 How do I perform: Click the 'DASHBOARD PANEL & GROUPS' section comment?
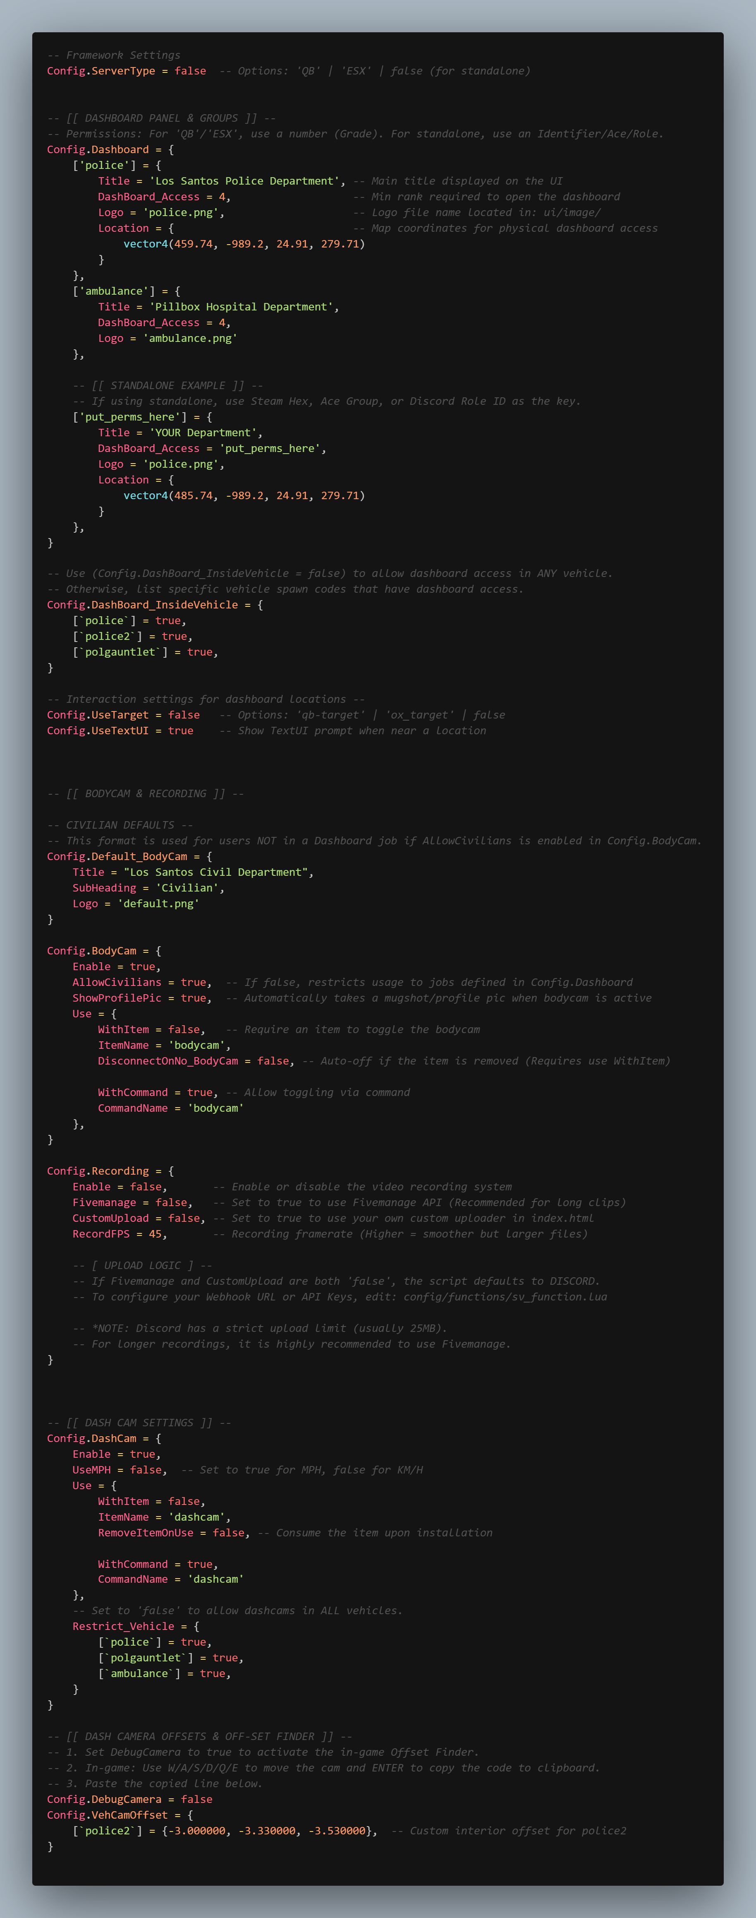coord(161,118)
